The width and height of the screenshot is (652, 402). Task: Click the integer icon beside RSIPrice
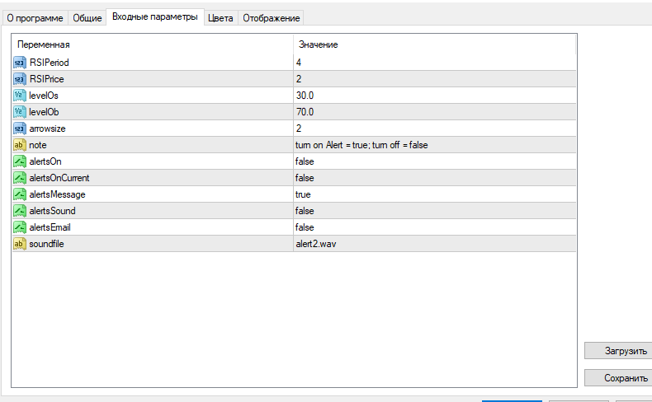pyautogui.click(x=20, y=79)
